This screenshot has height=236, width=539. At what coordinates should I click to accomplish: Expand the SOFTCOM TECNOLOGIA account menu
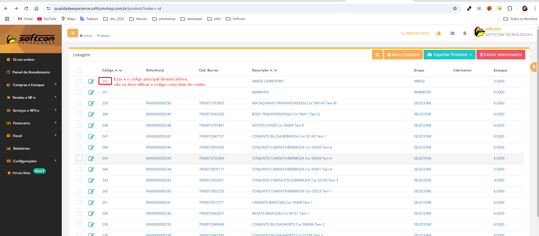[508, 35]
